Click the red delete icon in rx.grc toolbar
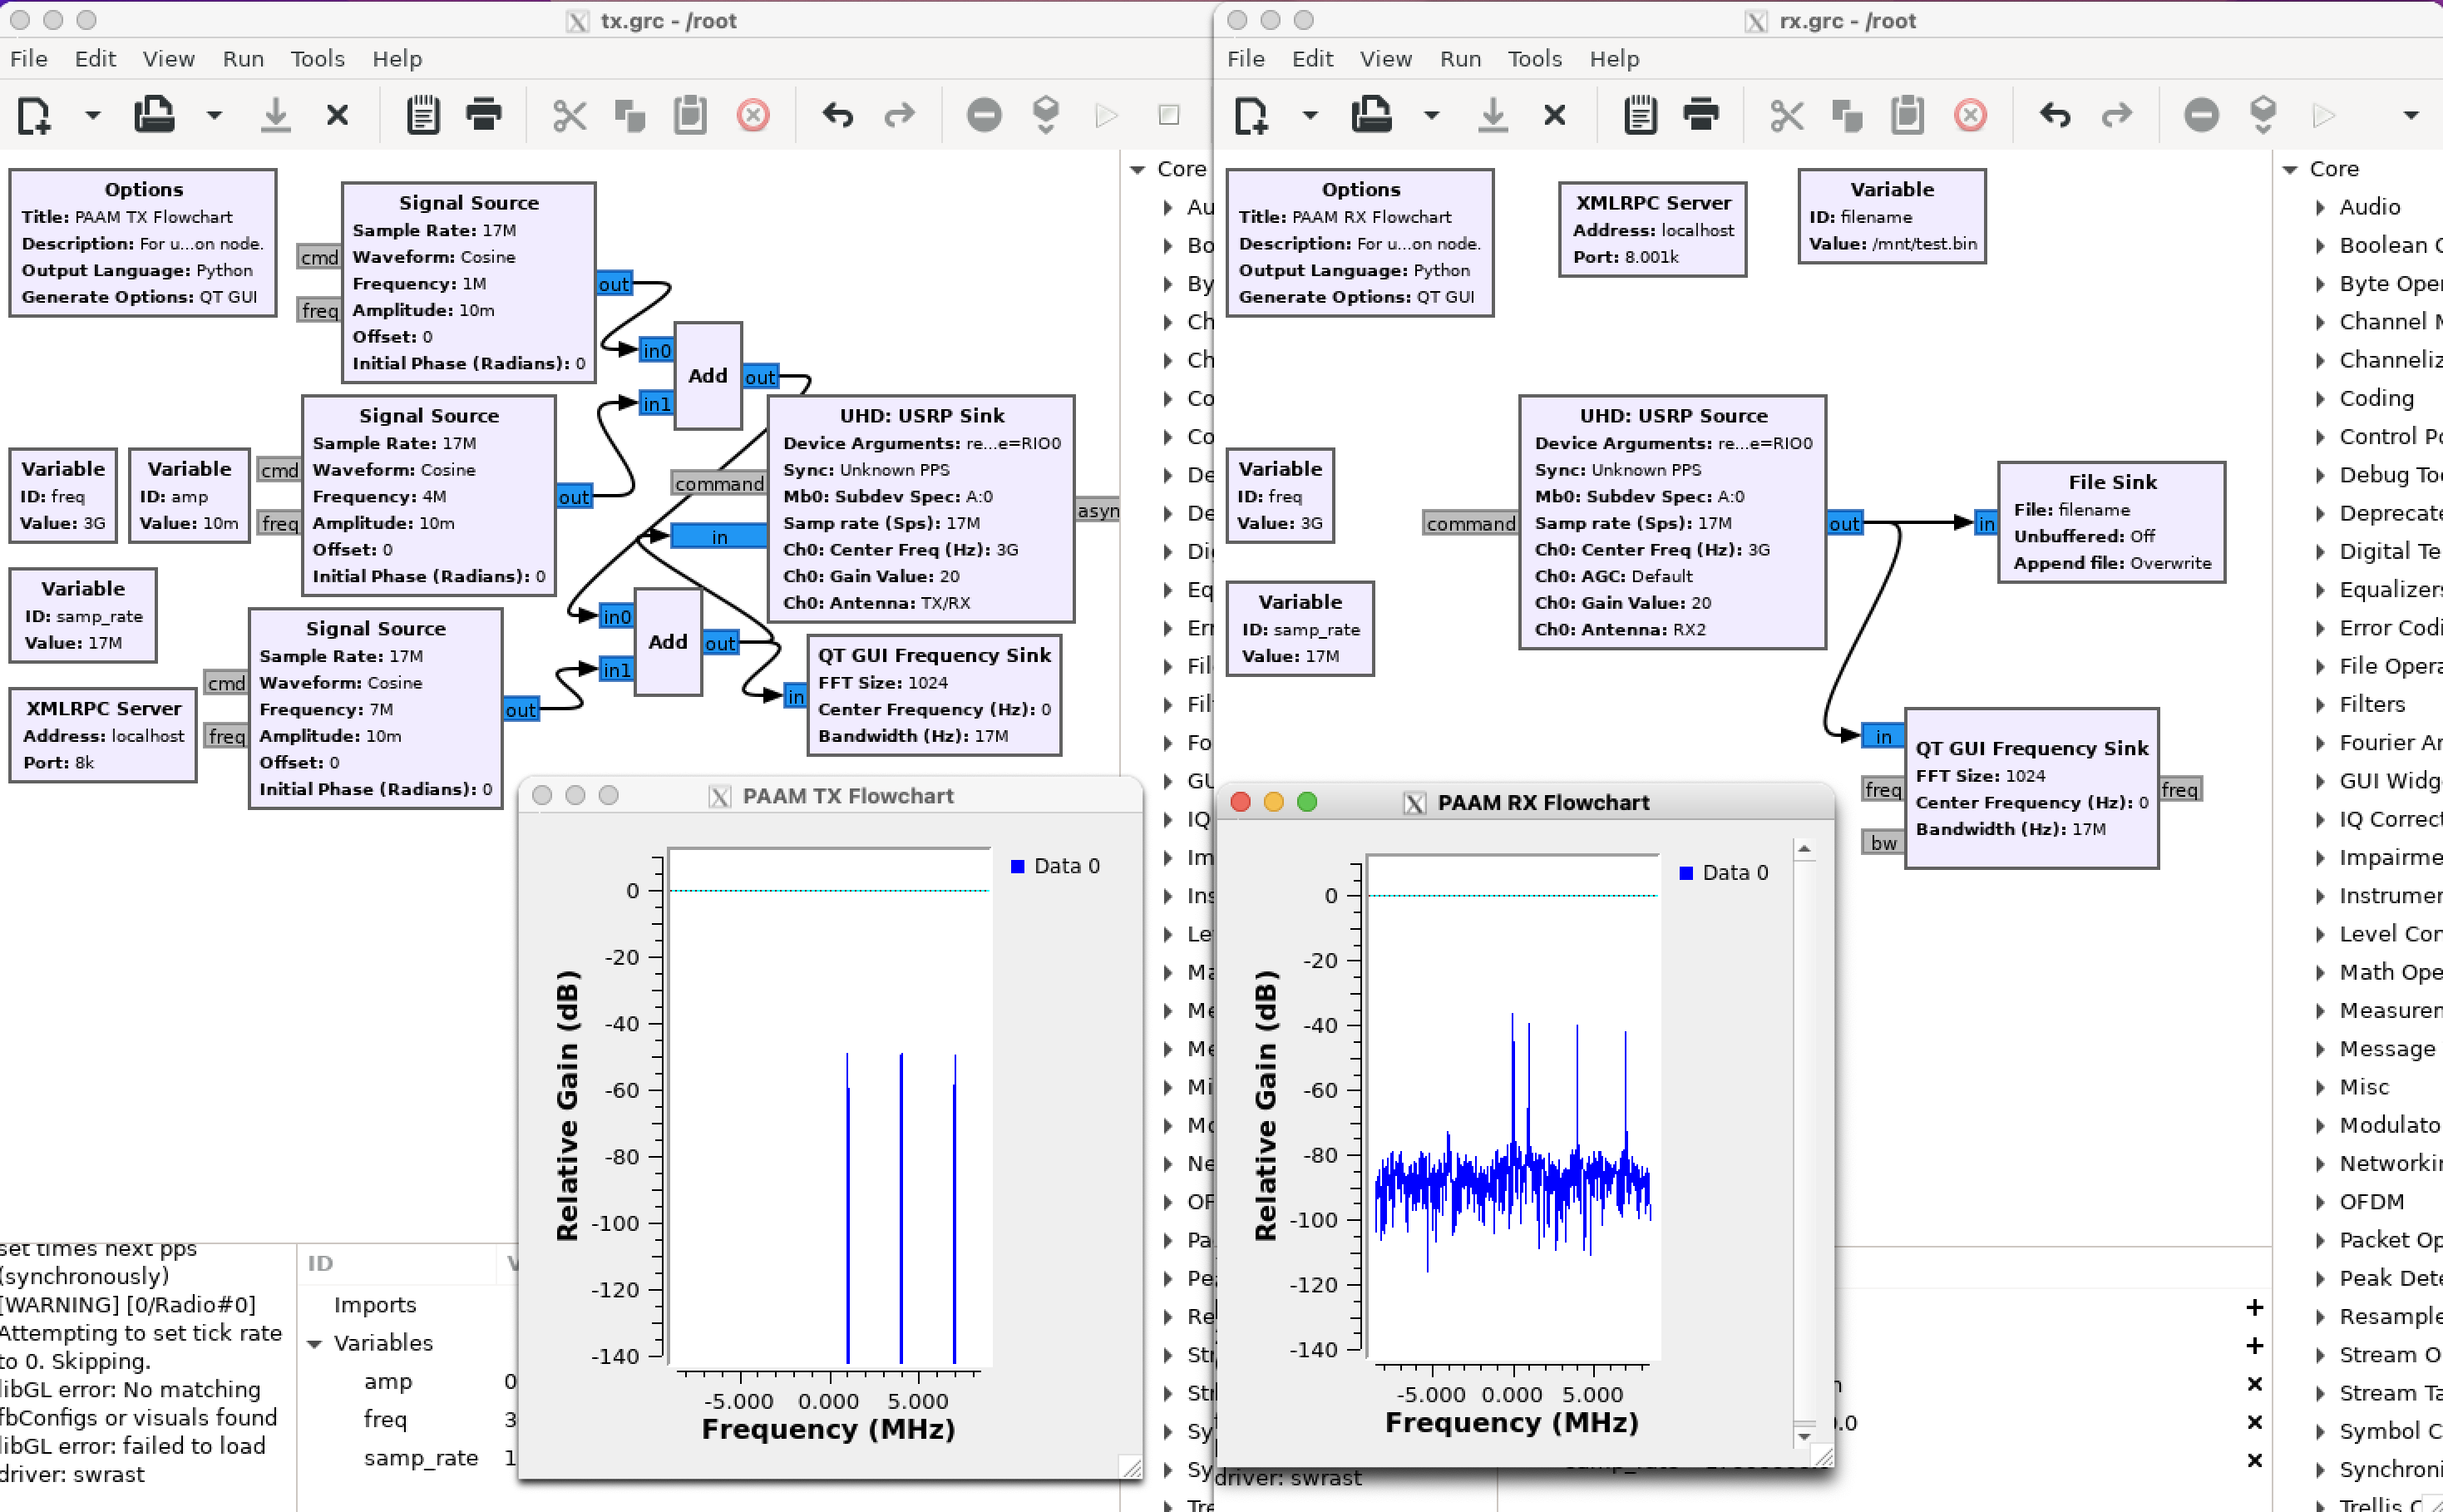Screen dimensions: 2443x1512 (x=1970, y=115)
